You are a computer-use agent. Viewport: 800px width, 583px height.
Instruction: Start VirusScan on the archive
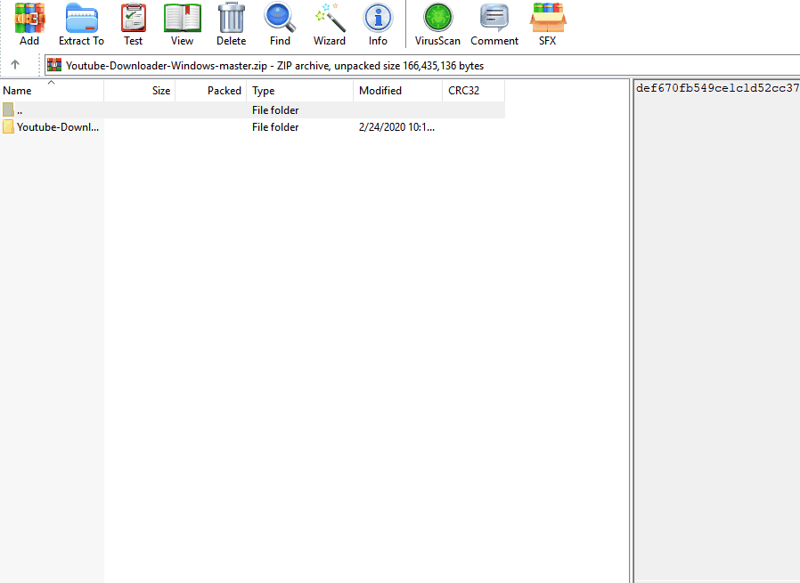[437, 24]
